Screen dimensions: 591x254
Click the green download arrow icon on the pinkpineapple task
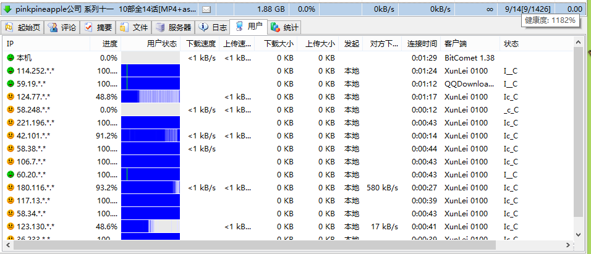pos(8,9)
